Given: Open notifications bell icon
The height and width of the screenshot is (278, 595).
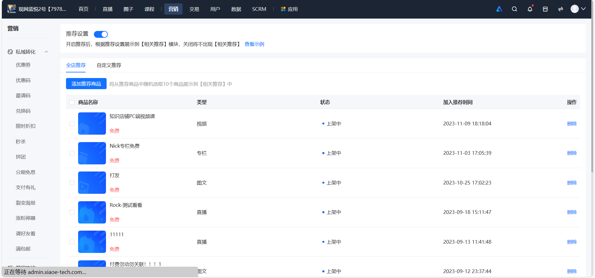Looking at the screenshot, I should click(x=530, y=9).
